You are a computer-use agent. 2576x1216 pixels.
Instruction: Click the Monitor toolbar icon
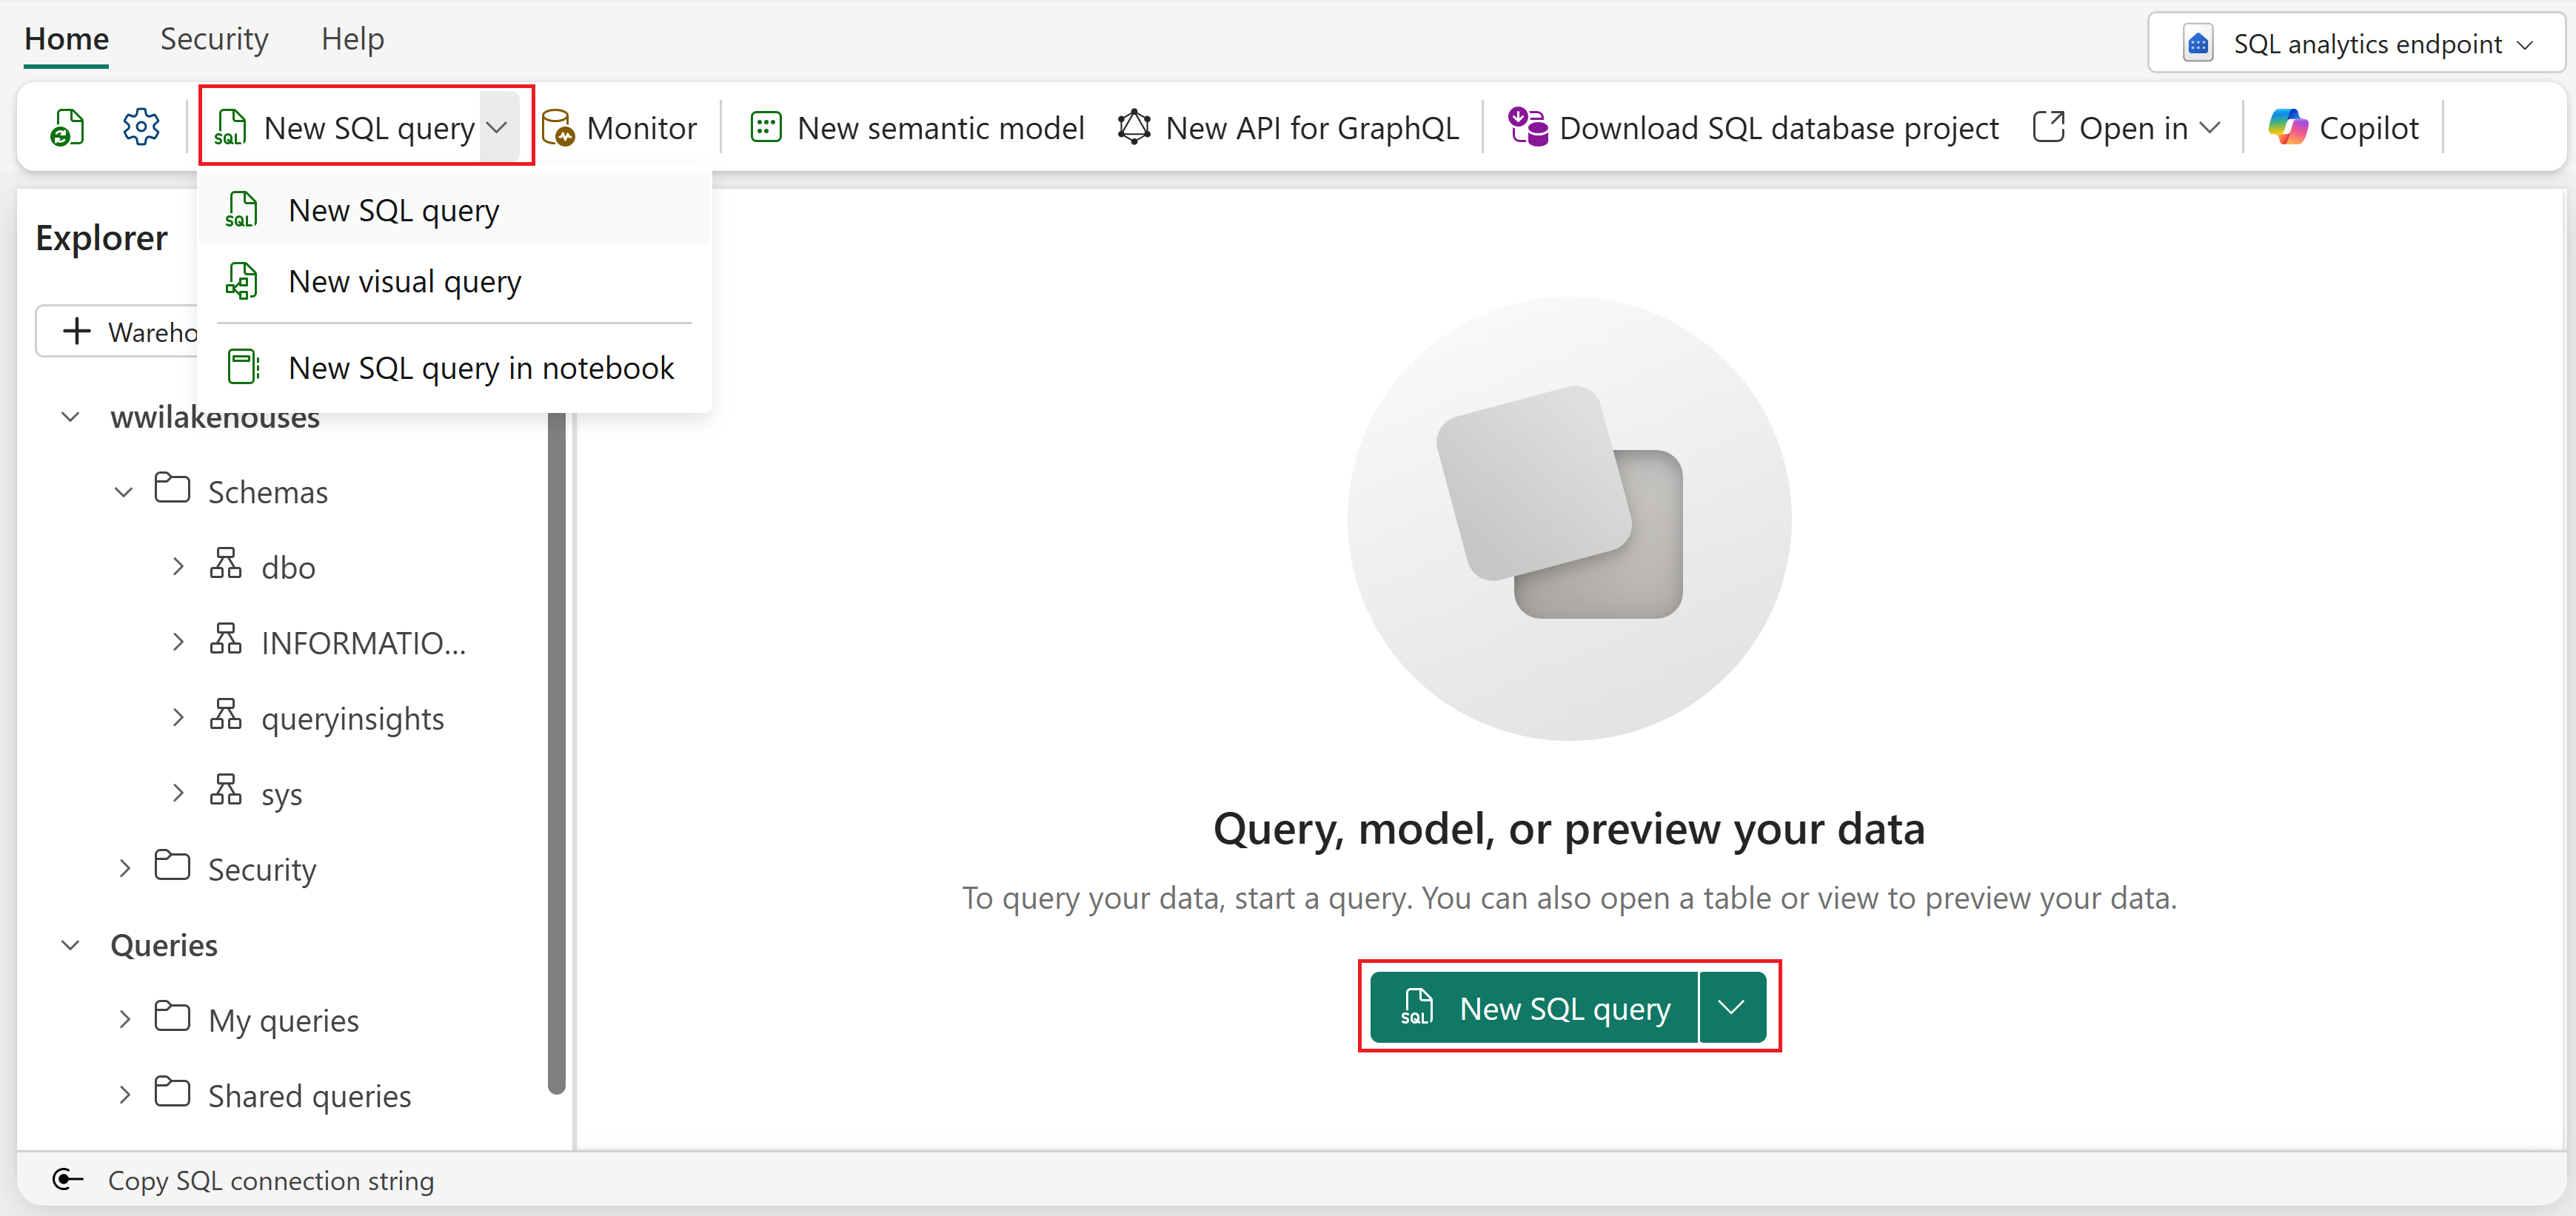[557, 128]
